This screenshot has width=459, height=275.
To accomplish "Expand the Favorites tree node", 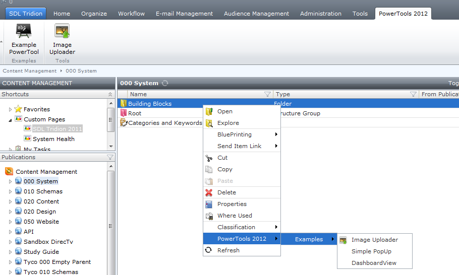I will pyautogui.click(x=10, y=109).
